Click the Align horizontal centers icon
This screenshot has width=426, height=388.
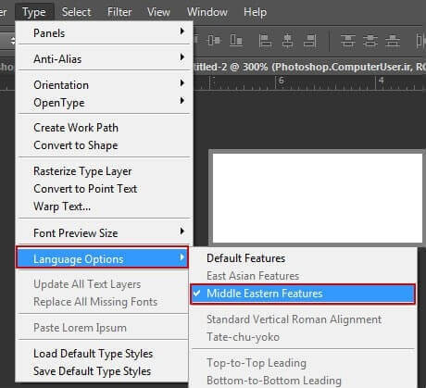(287, 41)
